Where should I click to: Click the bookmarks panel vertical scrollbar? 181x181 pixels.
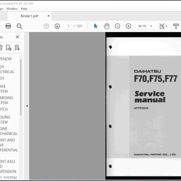pos(21,87)
